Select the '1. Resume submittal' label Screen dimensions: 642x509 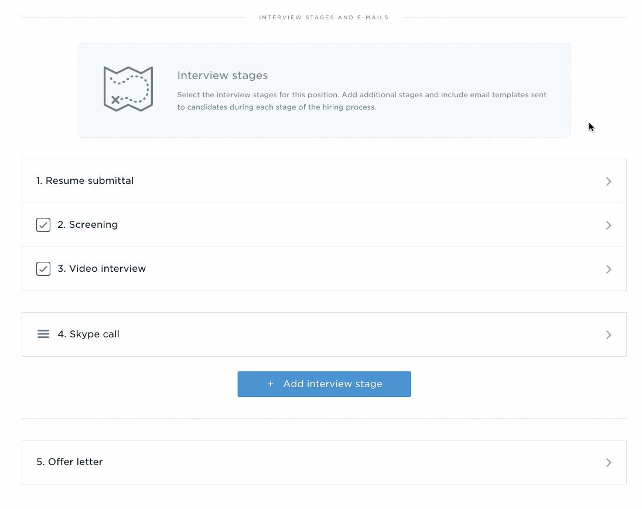(x=85, y=180)
